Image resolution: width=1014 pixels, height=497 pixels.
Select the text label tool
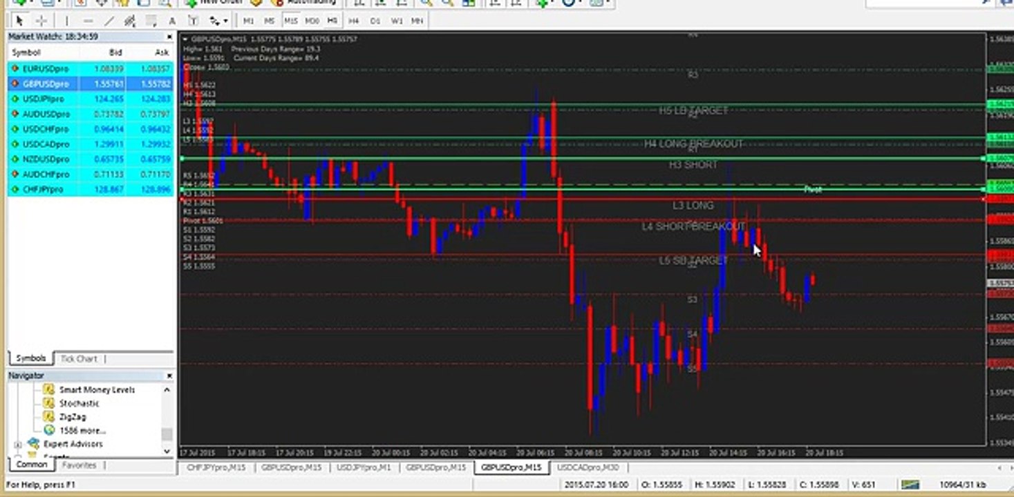[194, 21]
